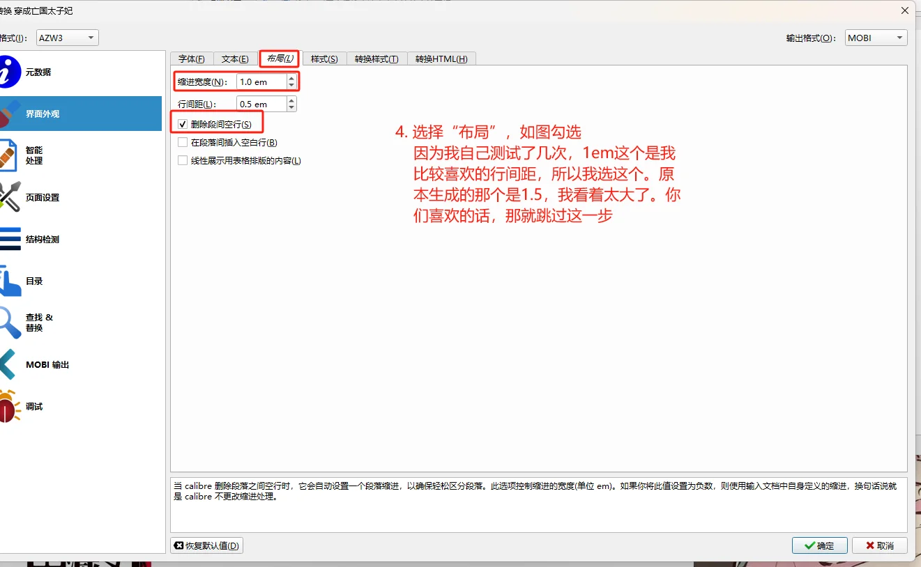This screenshot has height=567, width=921.
Task: Open the 智能处理 document icon
Action: click(x=8, y=155)
